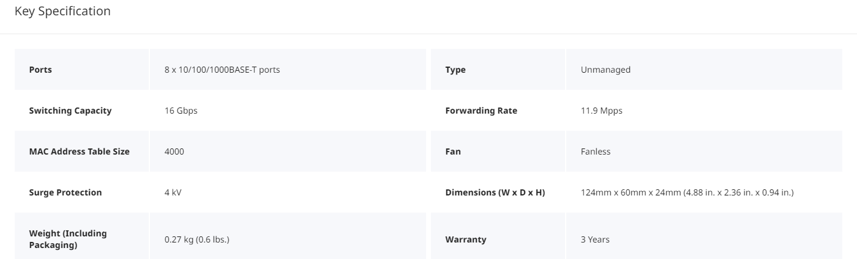Click the 4000 table size value
The height and width of the screenshot is (259, 857).
tap(174, 151)
